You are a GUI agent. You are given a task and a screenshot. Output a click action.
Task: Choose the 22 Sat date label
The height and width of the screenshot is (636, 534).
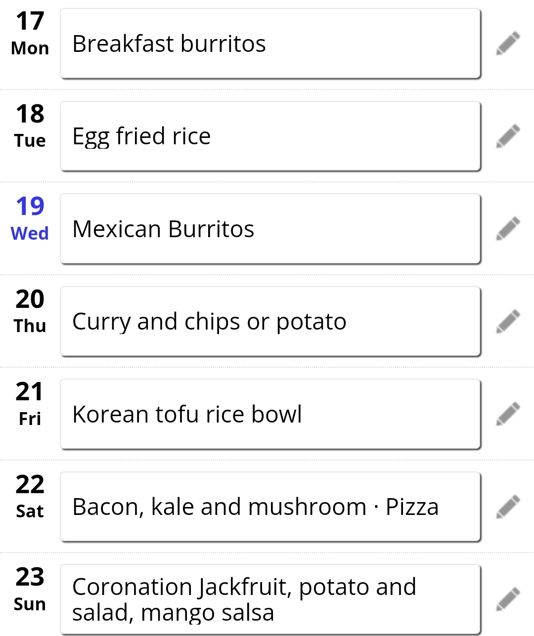pyautogui.click(x=30, y=497)
